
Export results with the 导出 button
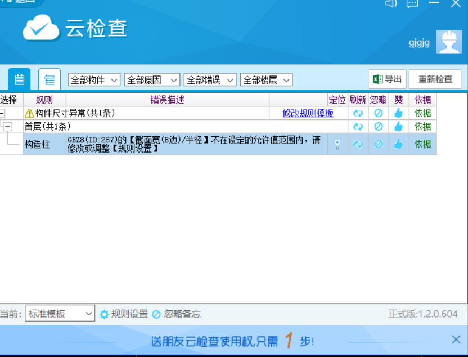387,79
